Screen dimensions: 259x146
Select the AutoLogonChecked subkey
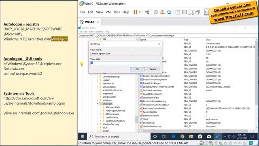click(x=115, y=111)
